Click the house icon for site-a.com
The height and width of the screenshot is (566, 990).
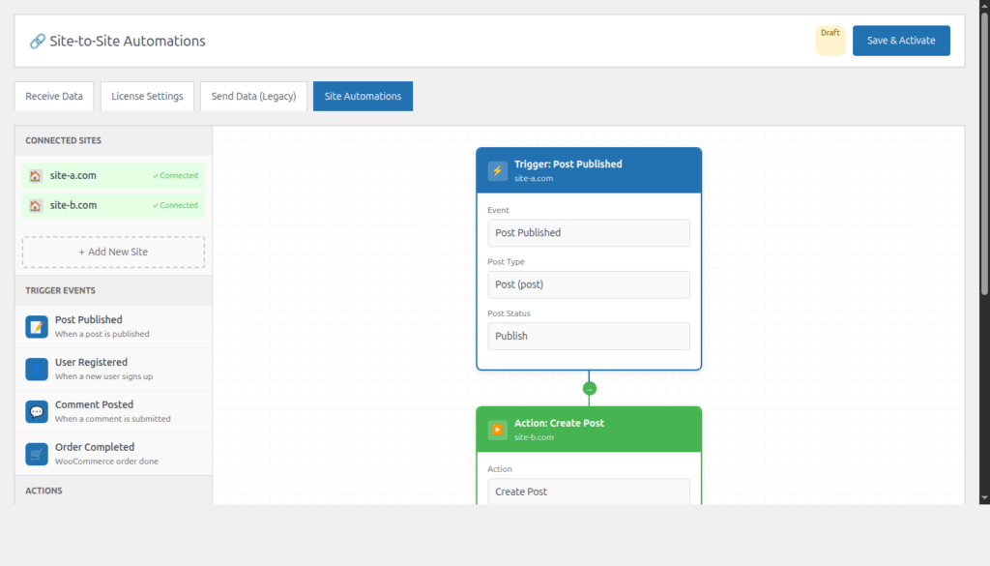click(36, 176)
